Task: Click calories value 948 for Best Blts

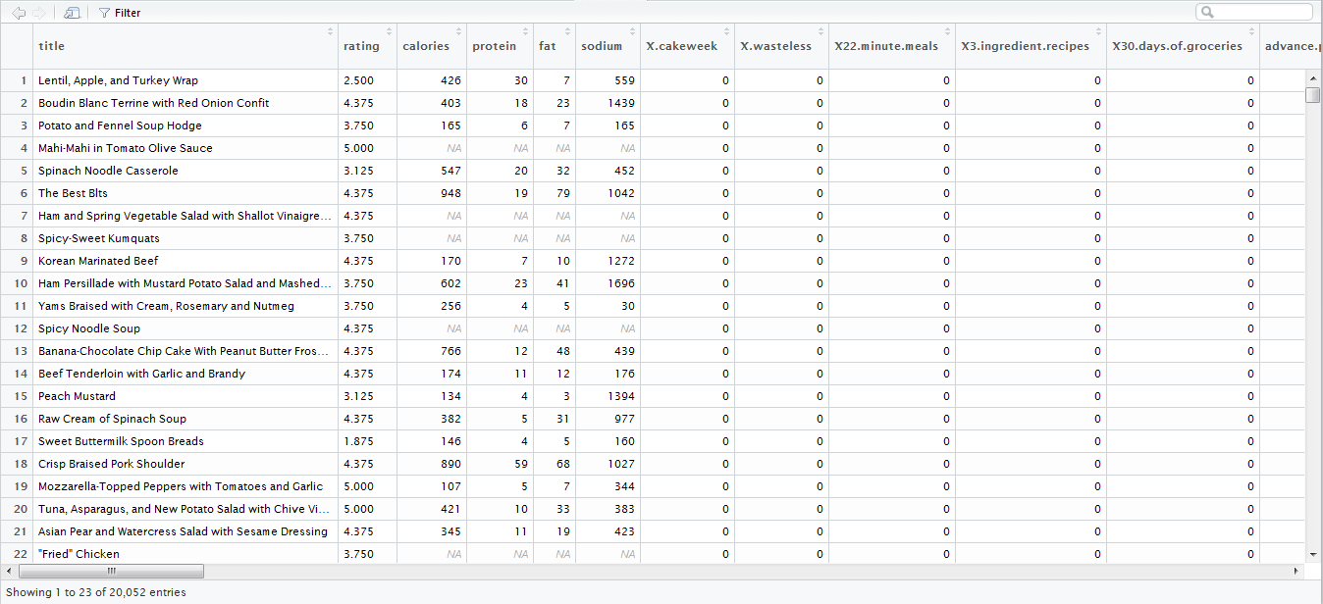Action: [x=432, y=193]
